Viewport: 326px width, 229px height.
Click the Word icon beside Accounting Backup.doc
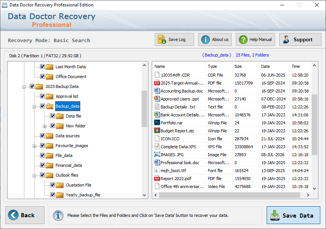point(157,91)
